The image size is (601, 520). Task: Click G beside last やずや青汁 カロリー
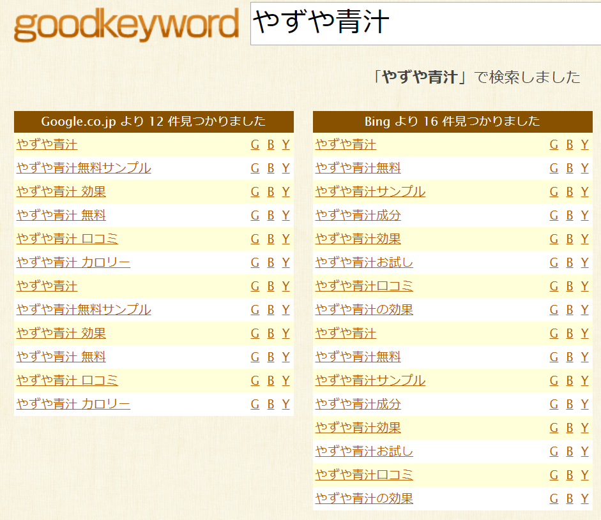point(255,404)
